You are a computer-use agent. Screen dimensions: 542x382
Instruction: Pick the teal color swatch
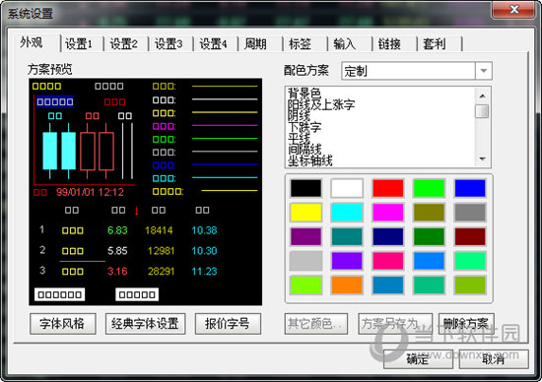347,236
